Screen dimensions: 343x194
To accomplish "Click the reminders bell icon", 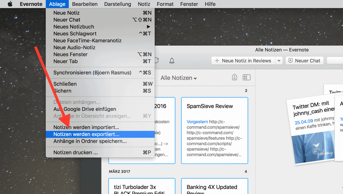I will (x=172, y=61).
